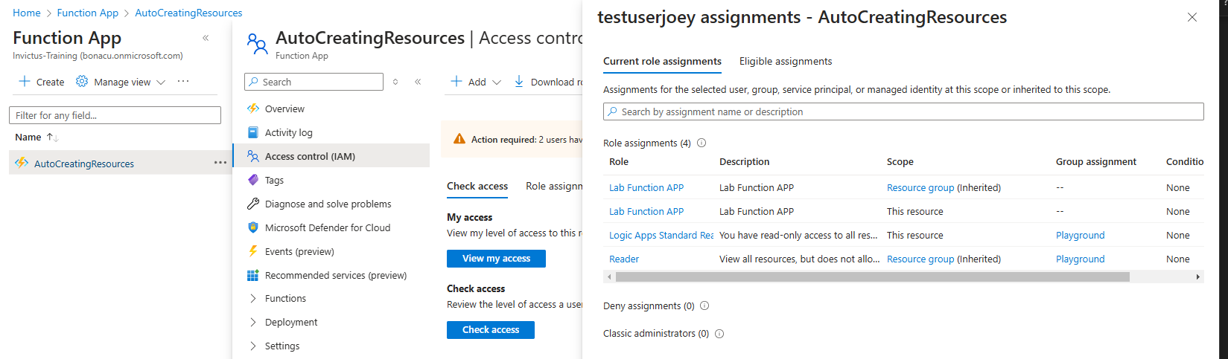The height and width of the screenshot is (359, 1228).
Task: Open more commands ellipsis in toolbar
Action: [183, 82]
